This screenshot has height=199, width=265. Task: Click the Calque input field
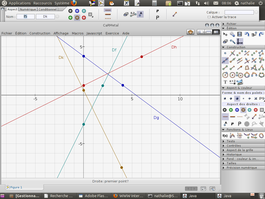pyautogui.click(x=239, y=12)
